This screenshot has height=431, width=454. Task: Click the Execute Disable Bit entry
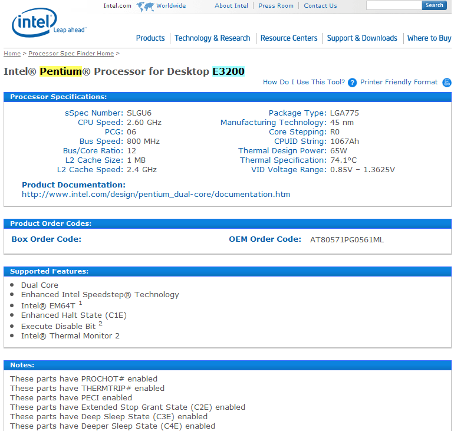(x=62, y=325)
